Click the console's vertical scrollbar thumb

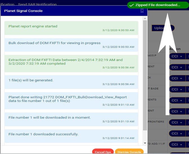pyautogui.click(x=145, y=75)
